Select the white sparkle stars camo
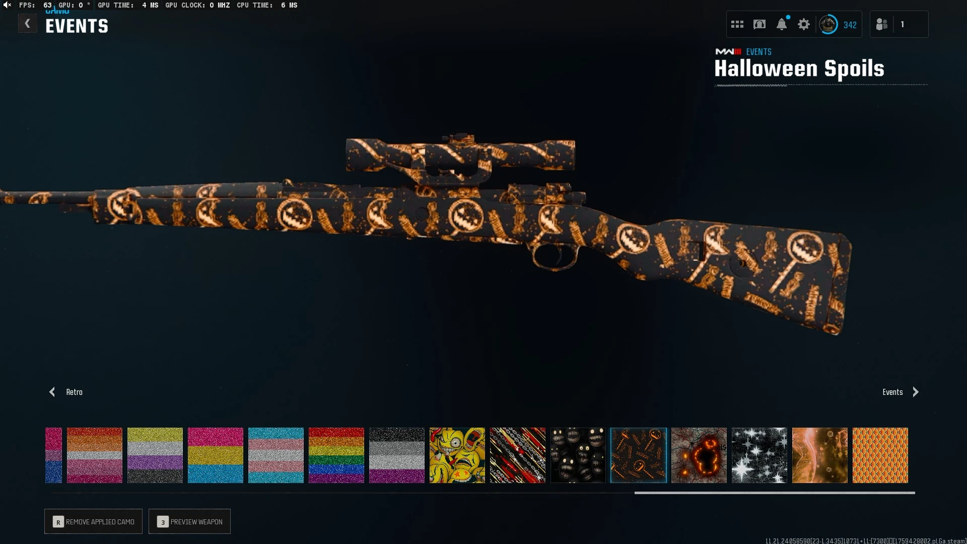This screenshot has height=544, width=967. 759,455
